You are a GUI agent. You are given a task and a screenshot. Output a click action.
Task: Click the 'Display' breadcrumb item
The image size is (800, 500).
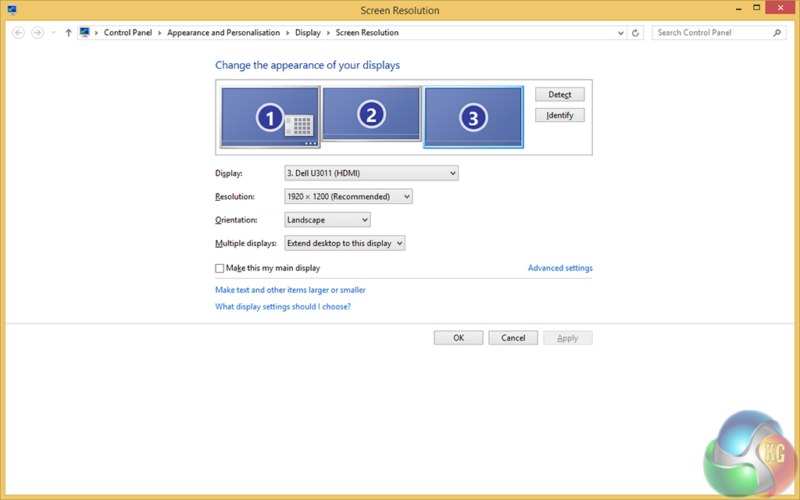[308, 33]
